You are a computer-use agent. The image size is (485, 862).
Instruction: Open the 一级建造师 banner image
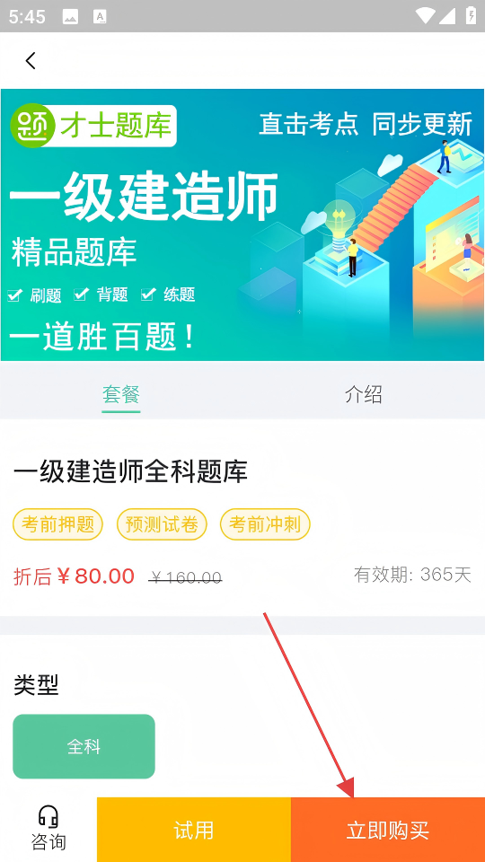click(x=242, y=224)
